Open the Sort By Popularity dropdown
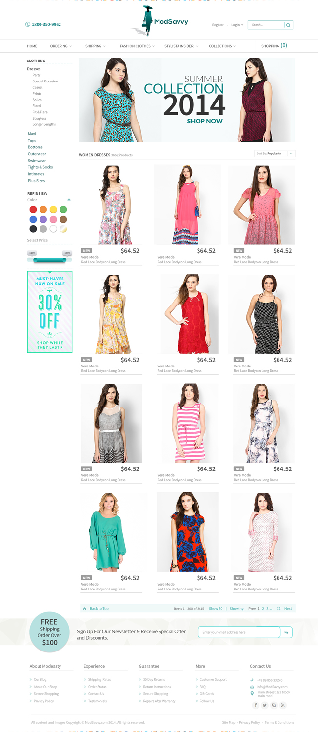 click(x=275, y=153)
